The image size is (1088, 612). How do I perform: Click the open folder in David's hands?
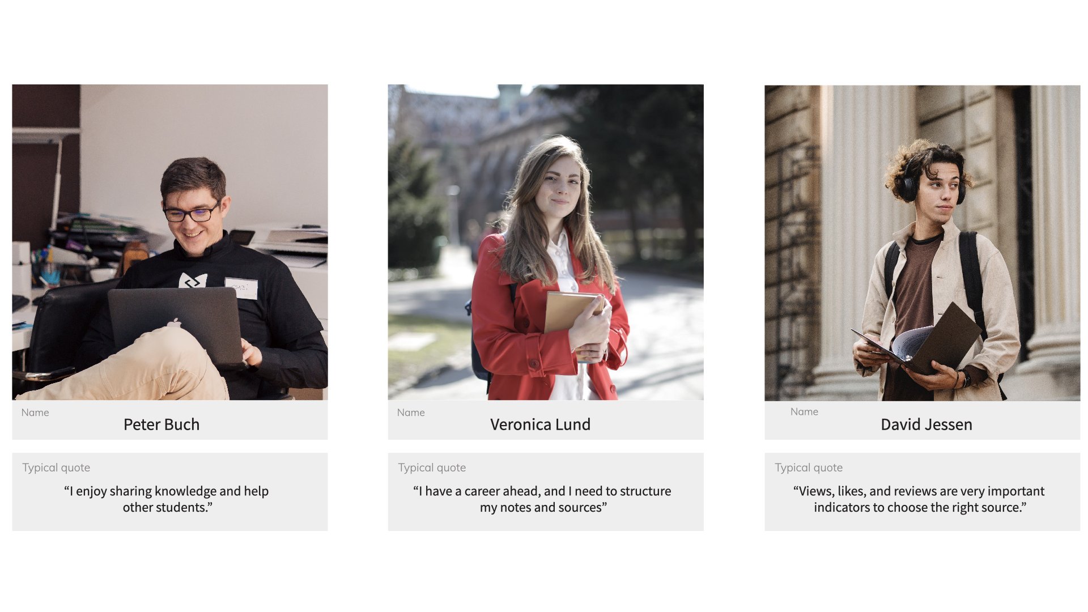pos(919,339)
